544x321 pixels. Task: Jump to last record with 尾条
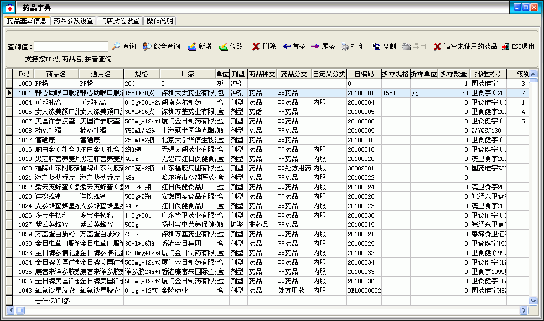pyautogui.click(x=323, y=46)
